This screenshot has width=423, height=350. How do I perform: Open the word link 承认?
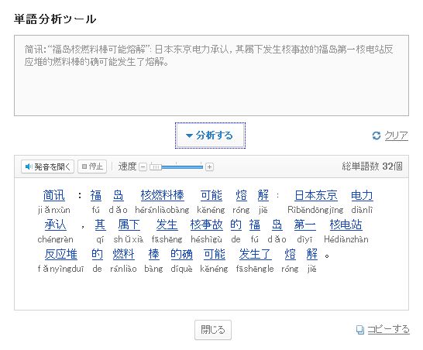(x=55, y=225)
